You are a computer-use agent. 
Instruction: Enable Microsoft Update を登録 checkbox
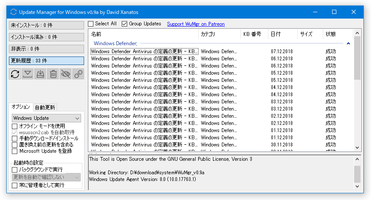click(x=15, y=151)
